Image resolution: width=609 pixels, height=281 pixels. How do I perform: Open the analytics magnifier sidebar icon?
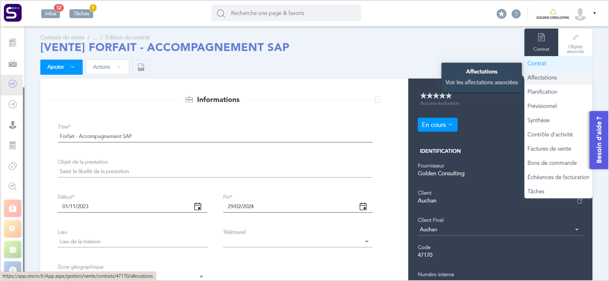13,186
